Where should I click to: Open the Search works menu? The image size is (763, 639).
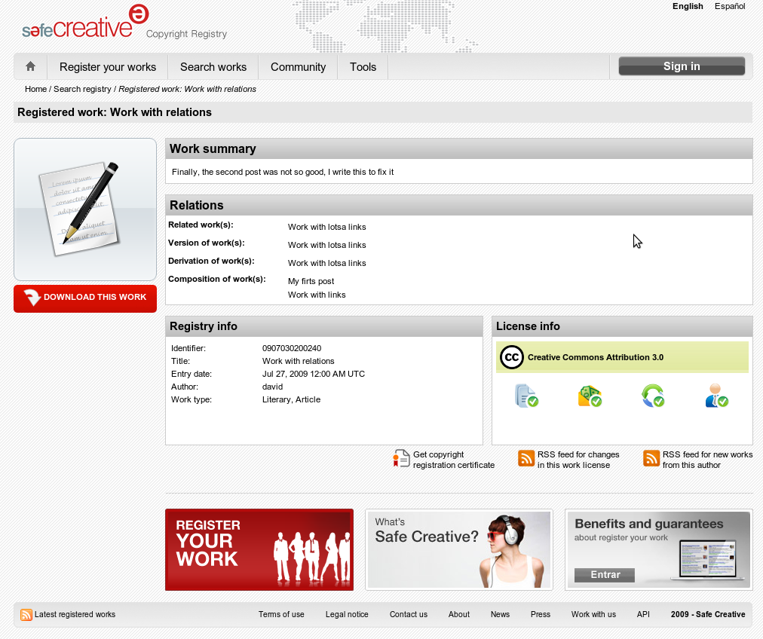pos(213,67)
